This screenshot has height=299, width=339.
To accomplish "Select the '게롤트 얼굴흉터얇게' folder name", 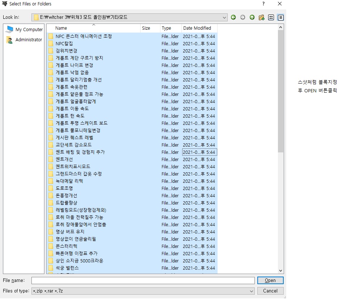I will [x=76, y=102].
